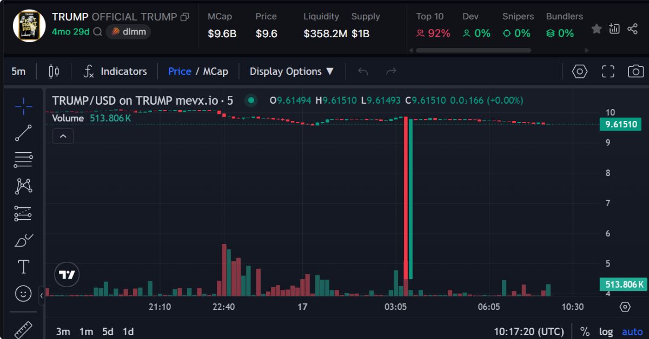This screenshot has width=649, height=339.
Task: Click the Price value $9.6
Action: tap(267, 33)
